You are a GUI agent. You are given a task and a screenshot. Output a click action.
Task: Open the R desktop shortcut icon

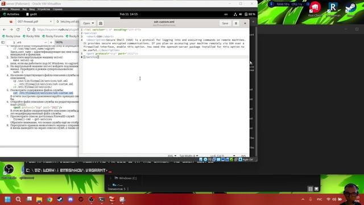[x=333, y=9]
